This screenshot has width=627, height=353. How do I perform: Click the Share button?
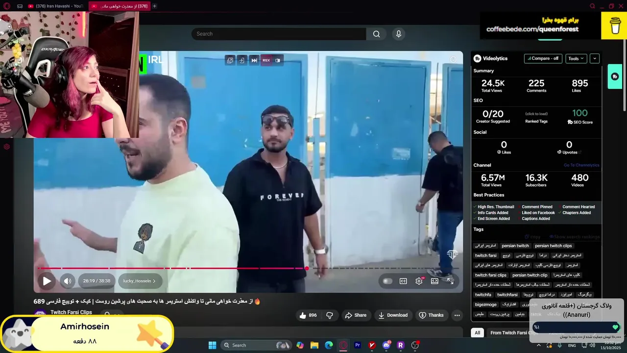click(356, 315)
